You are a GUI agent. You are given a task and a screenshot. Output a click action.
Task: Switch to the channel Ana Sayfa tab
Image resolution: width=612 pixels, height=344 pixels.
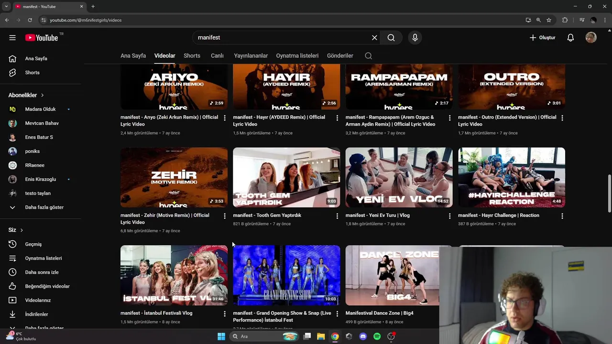[133, 56]
